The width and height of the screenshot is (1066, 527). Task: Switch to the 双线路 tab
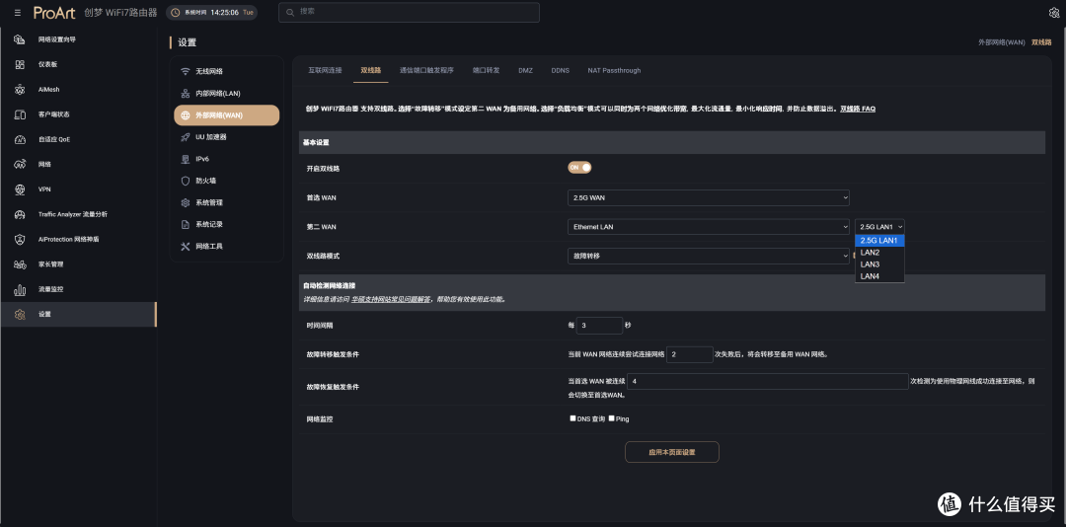tap(370, 70)
